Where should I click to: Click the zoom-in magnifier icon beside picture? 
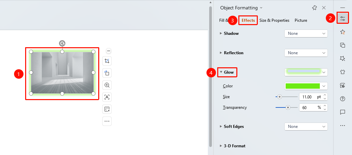tap(107, 85)
